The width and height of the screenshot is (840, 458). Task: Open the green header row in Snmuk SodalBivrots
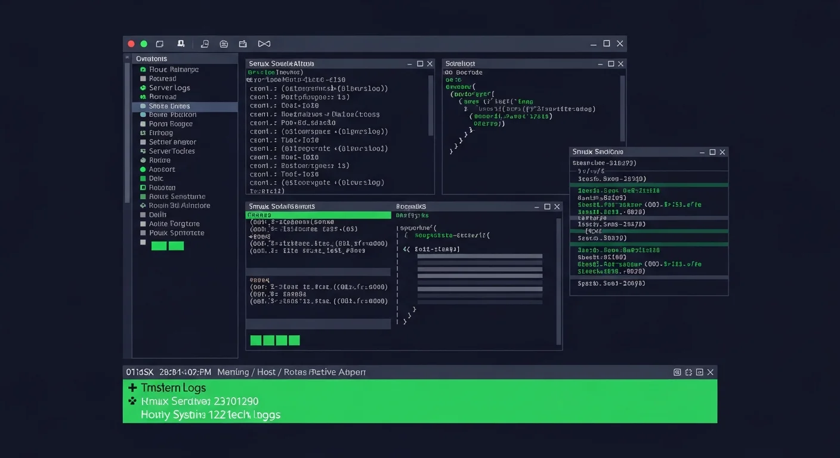(x=318, y=215)
